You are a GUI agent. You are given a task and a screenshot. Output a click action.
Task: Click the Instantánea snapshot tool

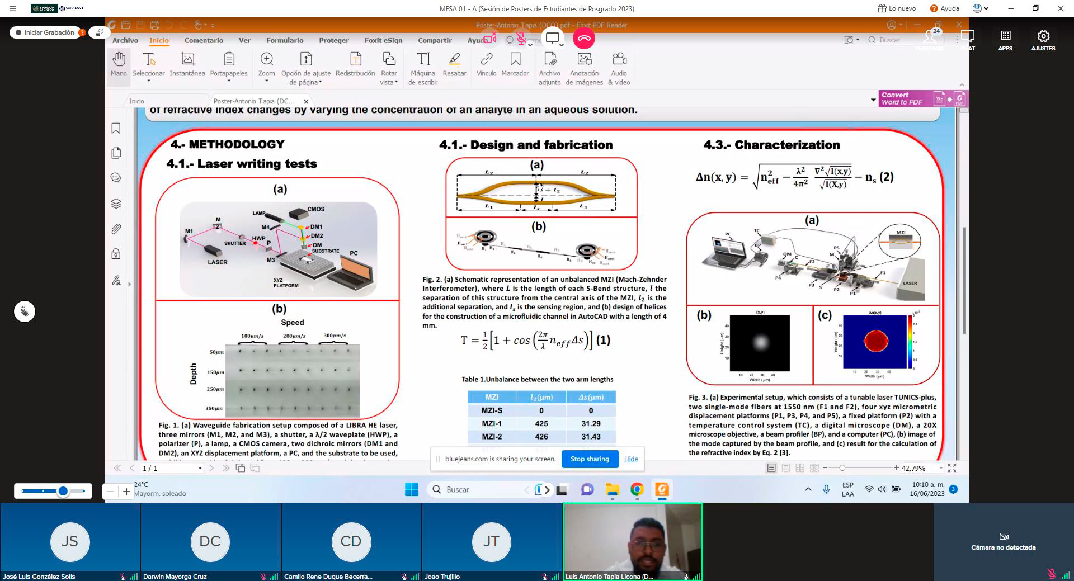(187, 65)
